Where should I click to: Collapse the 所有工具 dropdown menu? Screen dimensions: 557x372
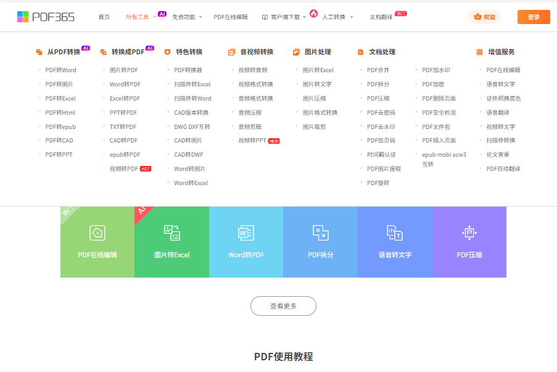[x=141, y=17]
